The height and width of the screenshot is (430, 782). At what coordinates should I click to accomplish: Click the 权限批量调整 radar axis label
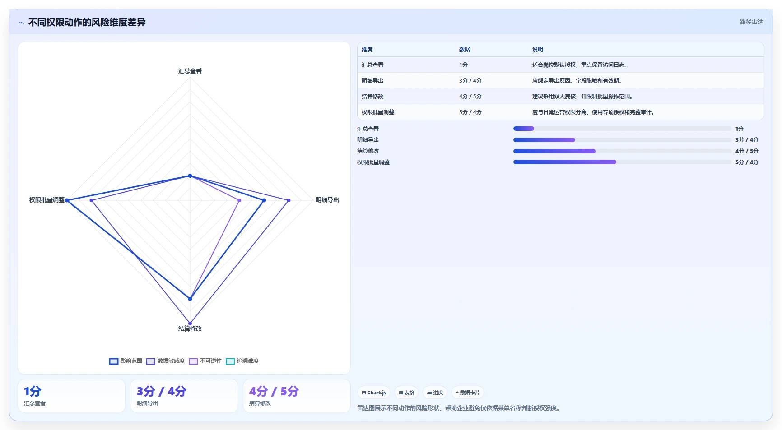click(x=47, y=200)
